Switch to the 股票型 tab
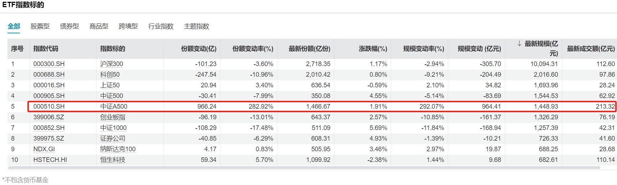Image resolution: width=617 pixels, height=185 pixels. [40, 26]
